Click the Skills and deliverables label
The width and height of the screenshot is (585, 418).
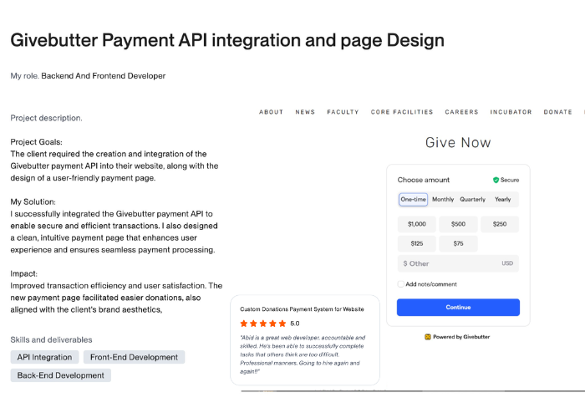(x=51, y=339)
